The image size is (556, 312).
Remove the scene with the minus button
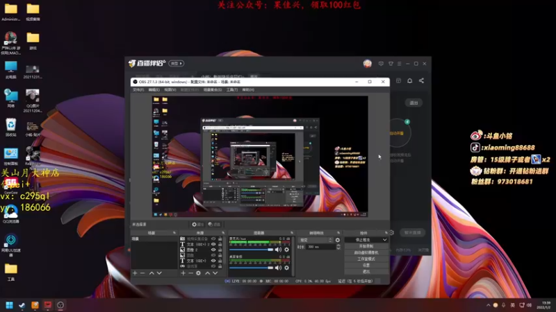[x=142, y=273]
